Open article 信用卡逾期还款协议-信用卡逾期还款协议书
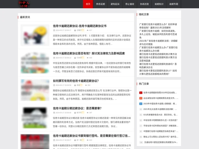Screen dimensions: 199x149 point(80,26)
